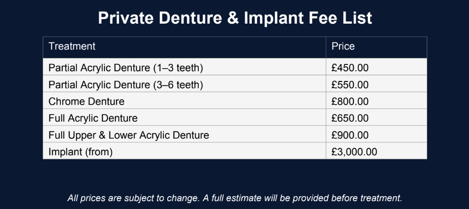Click the Partial Acrylic Denture (3–6 teeth) cell
The image size is (469, 209).
(x=126, y=85)
